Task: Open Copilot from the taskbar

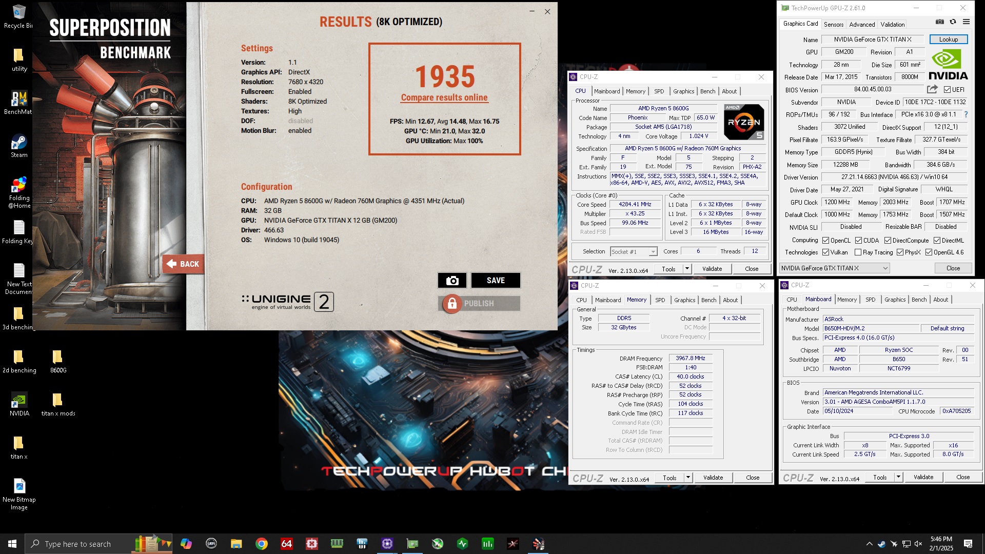Action: (x=186, y=544)
